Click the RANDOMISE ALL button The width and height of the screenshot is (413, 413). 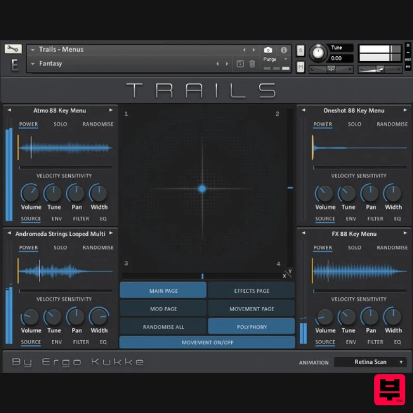click(163, 326)
